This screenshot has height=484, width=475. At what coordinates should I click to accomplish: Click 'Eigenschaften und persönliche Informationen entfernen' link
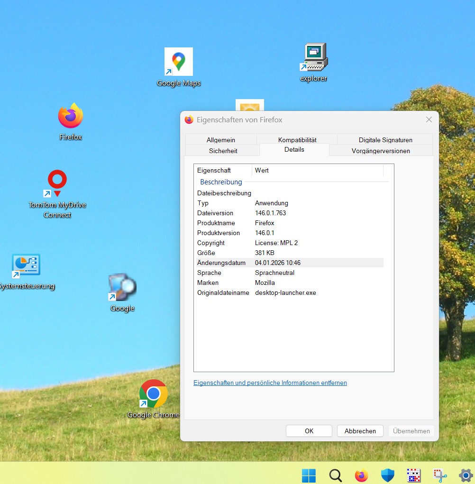pyautogui.click(x=270, y=383)
